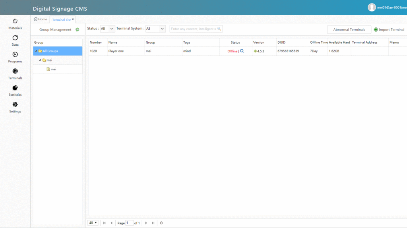Collapse the All Groups tree node
The width and height of the screenshot is (407, 228).
click(36, 51)
